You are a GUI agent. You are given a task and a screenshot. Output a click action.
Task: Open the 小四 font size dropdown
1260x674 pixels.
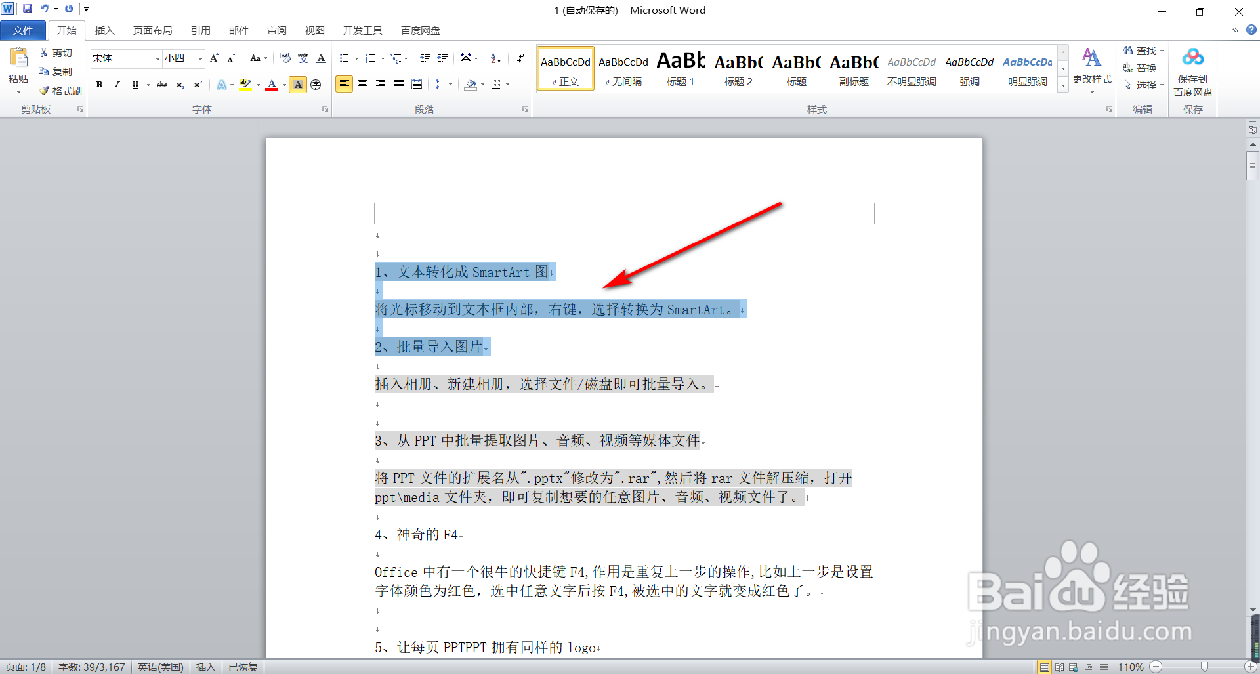200,59
